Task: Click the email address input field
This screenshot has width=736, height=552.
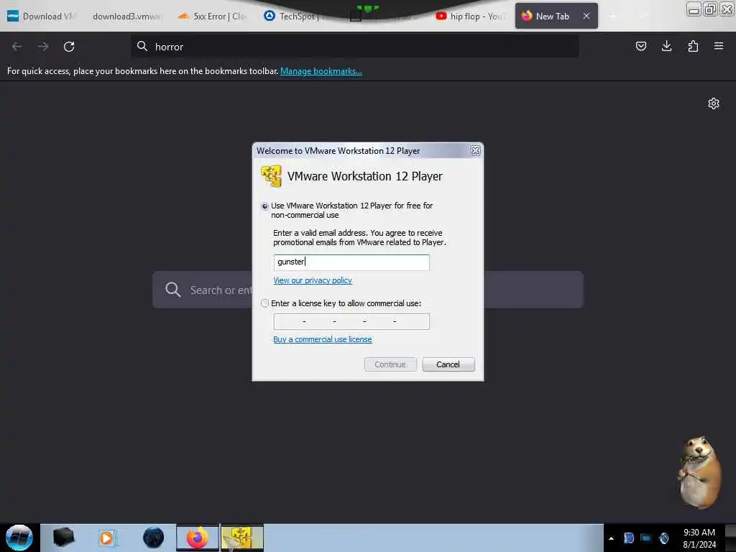Action: click(351, 262)
